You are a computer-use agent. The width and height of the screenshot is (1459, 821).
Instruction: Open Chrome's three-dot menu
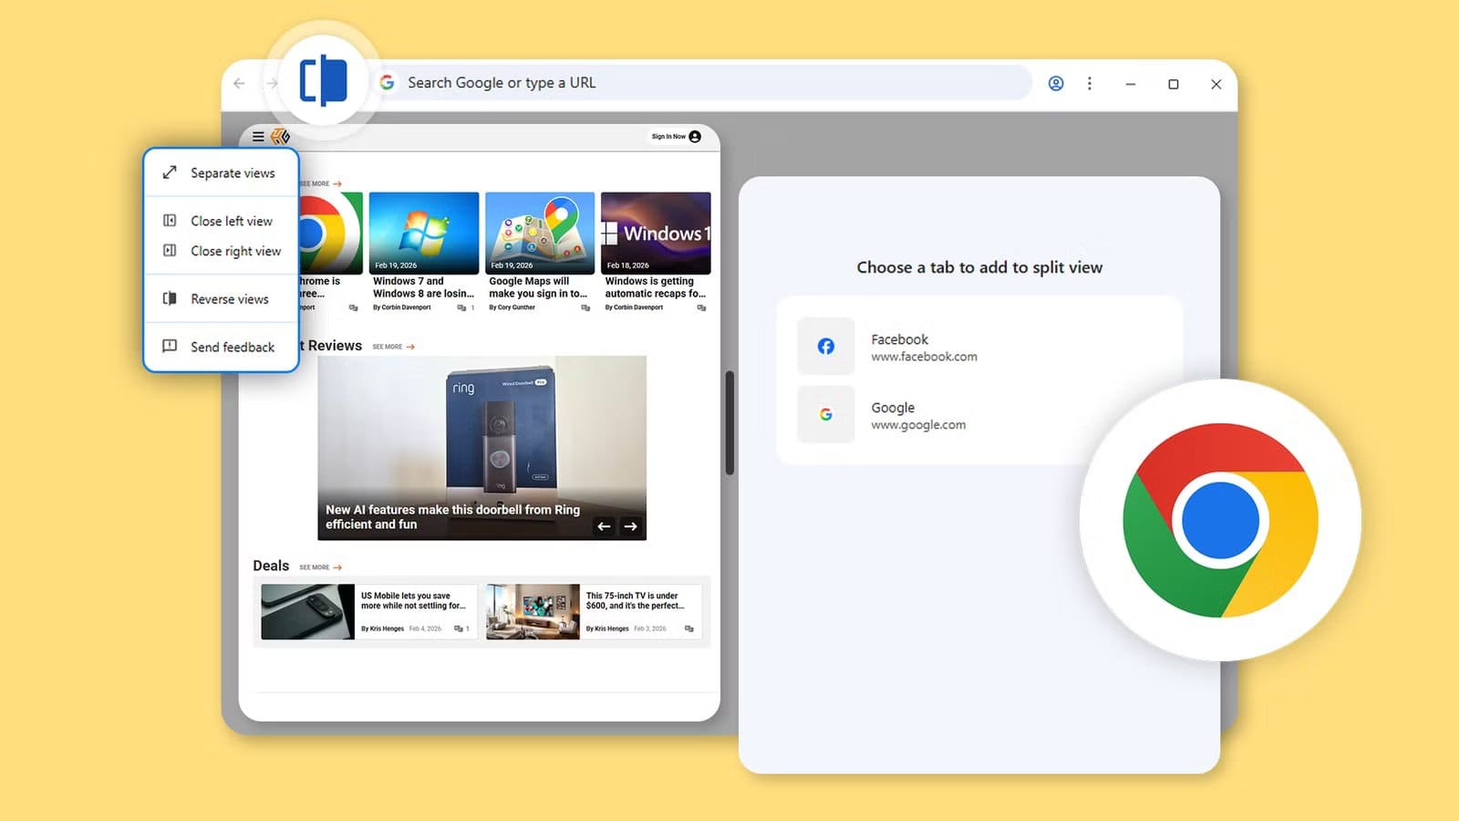click(1090, 83)
